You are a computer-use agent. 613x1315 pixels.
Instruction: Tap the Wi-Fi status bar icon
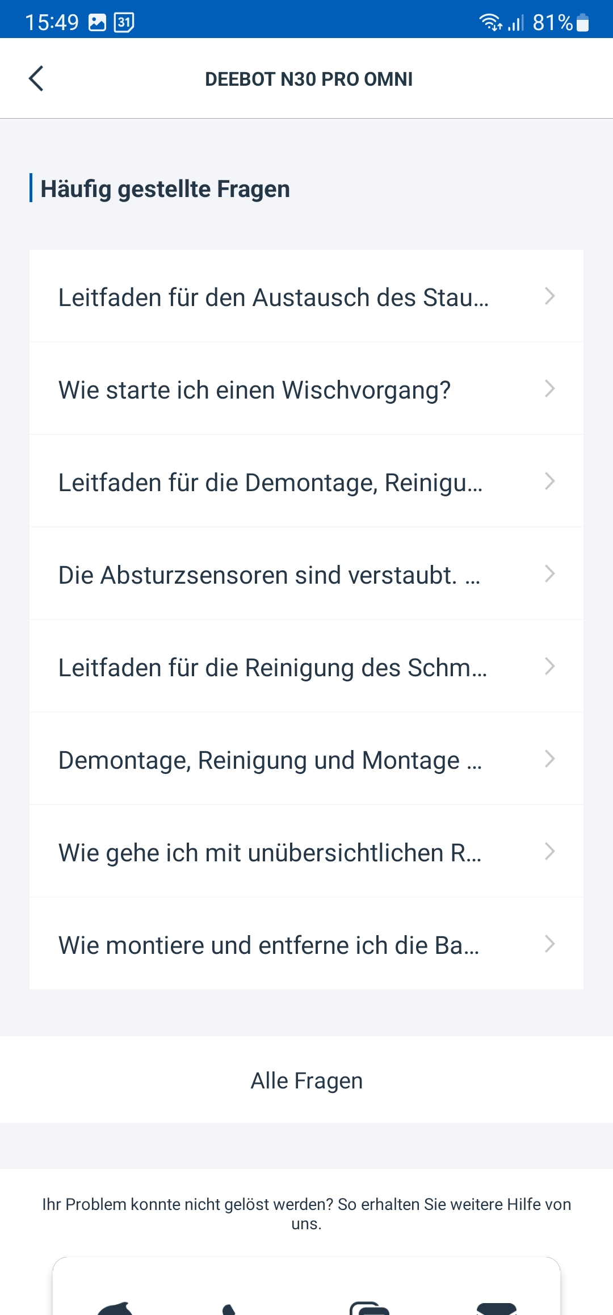coord(490,22)
